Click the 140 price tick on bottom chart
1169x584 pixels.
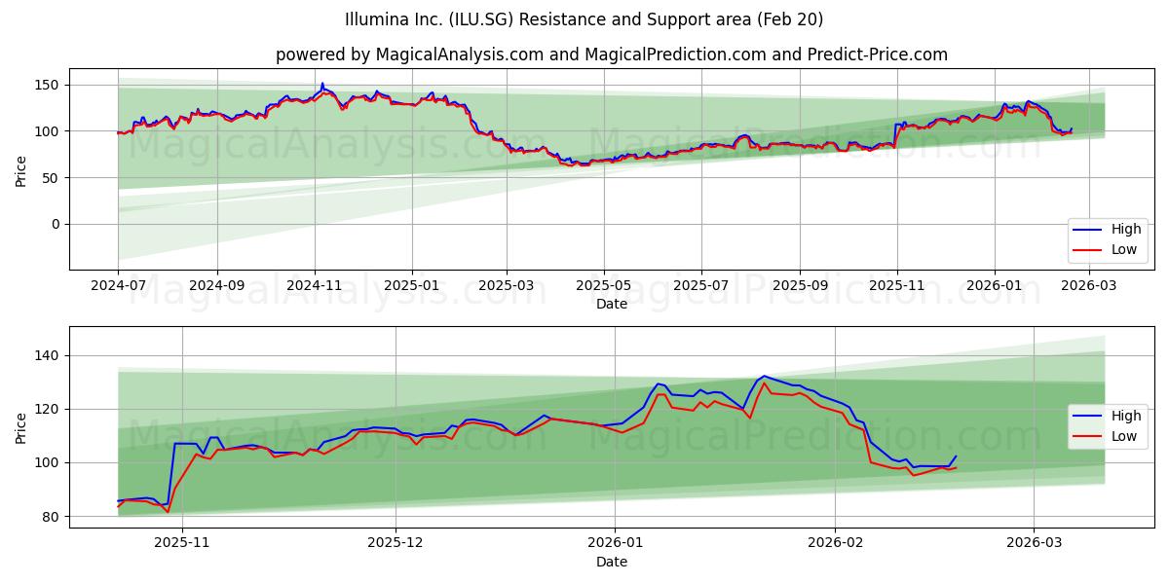tap(49, 356)
